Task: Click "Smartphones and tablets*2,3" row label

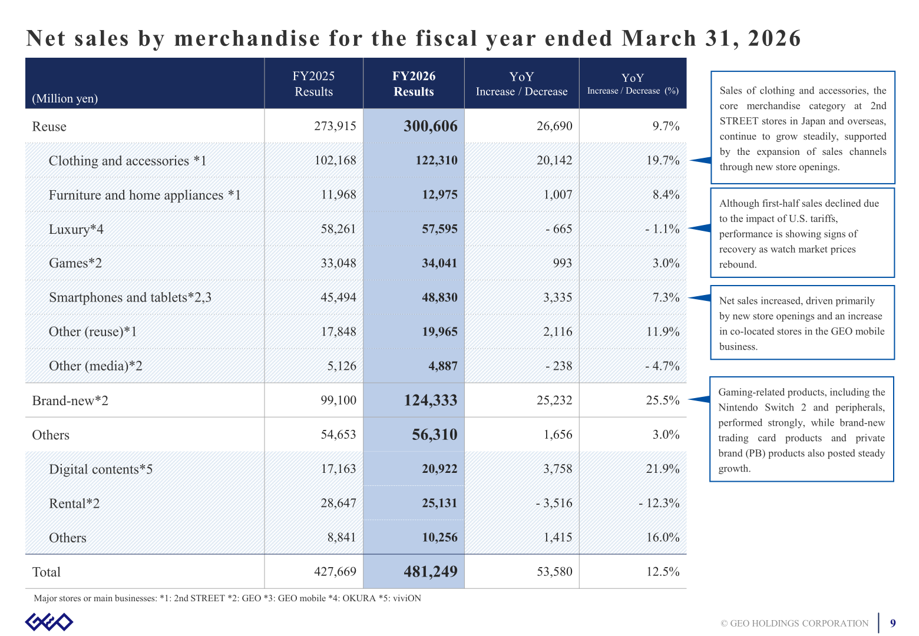Action: (x=130, y=297)
